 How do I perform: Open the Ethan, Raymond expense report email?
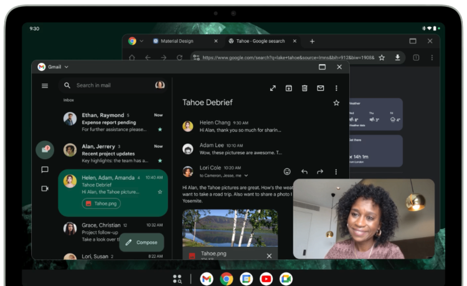click(113, 122)
